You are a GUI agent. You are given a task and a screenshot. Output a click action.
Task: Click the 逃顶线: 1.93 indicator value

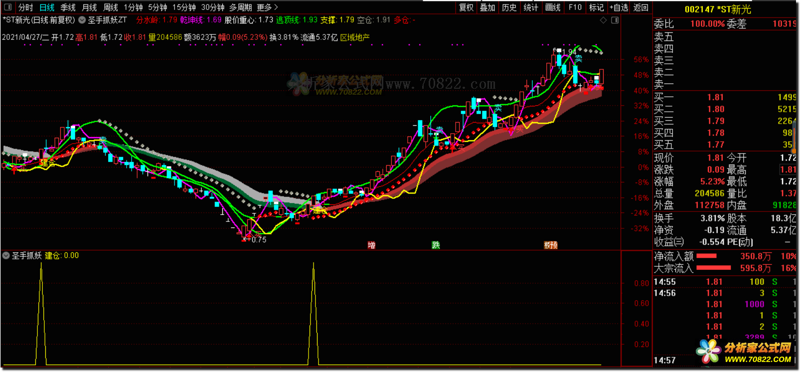(x=297, y=20)
